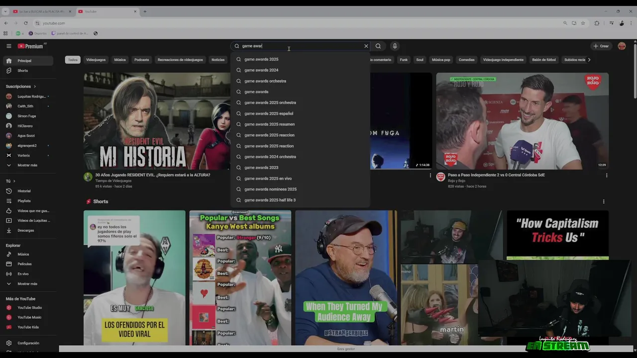This screenshot has width=637, height=358.
Task: Open "How Capitalism Tricks Us" short
Action: (x=557, y=235)
